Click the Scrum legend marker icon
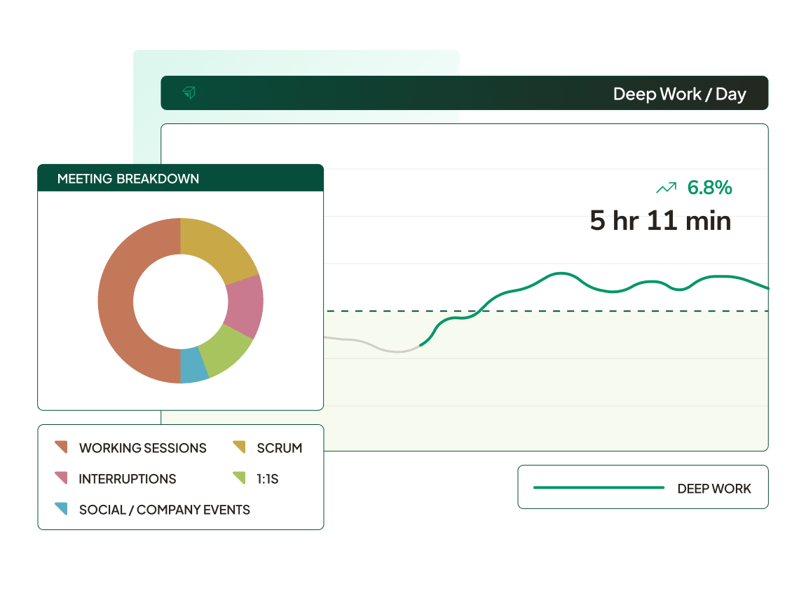Screen dimensions: 806x596 point(239,447)
